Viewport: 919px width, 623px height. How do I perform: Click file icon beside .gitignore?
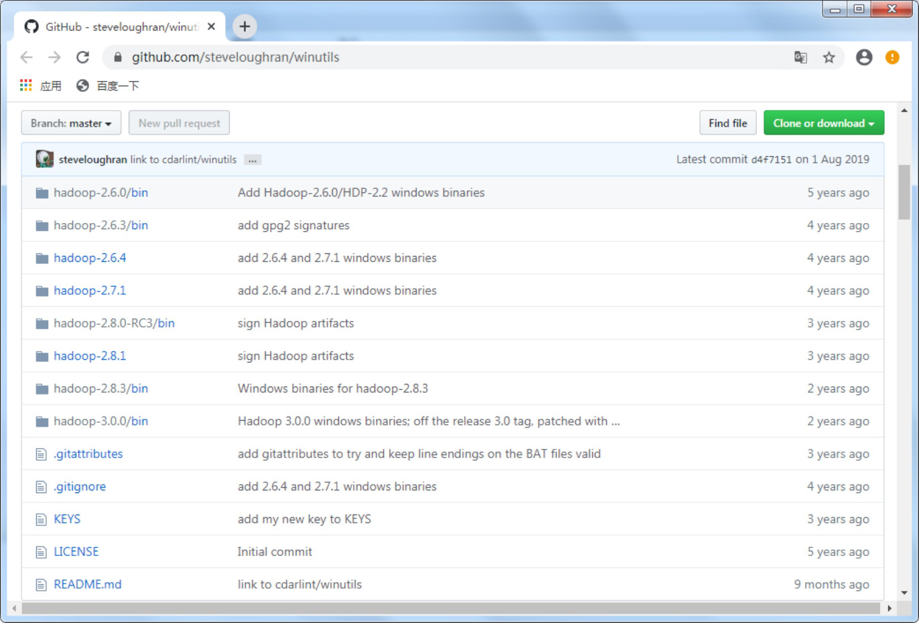(41, 487)
